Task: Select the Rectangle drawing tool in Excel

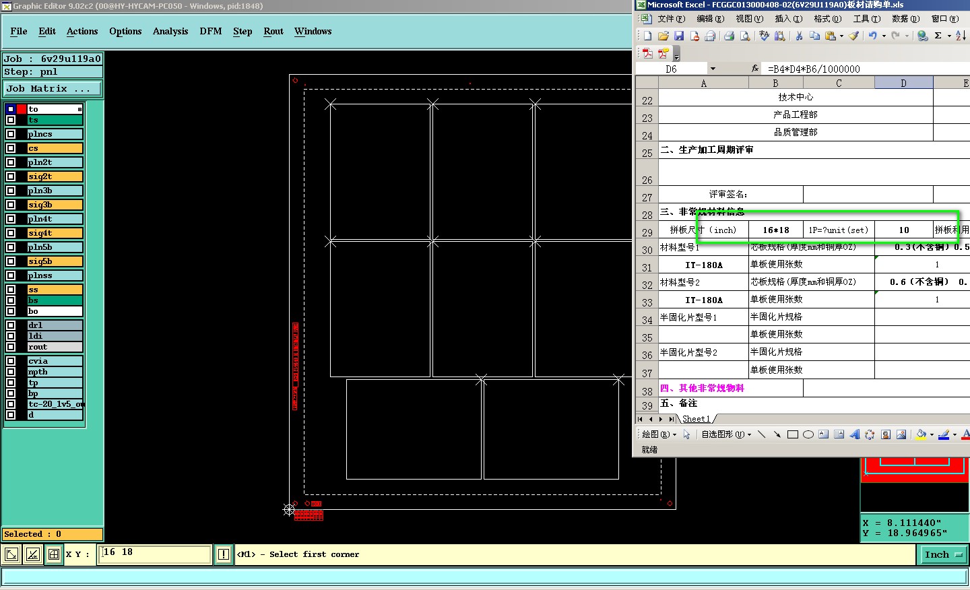Action: click(793, 434)
